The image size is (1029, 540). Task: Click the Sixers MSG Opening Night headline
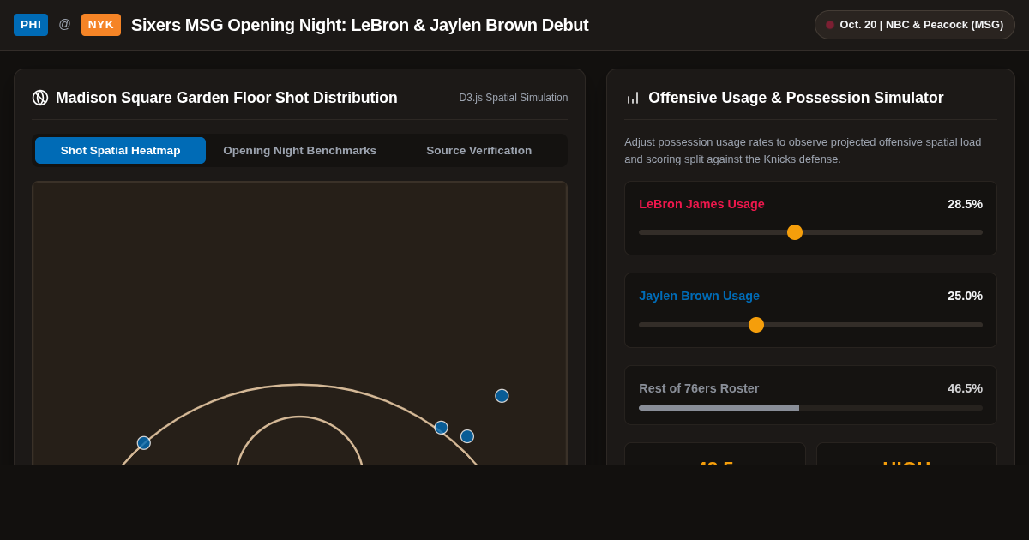click(x=359, y=25)
